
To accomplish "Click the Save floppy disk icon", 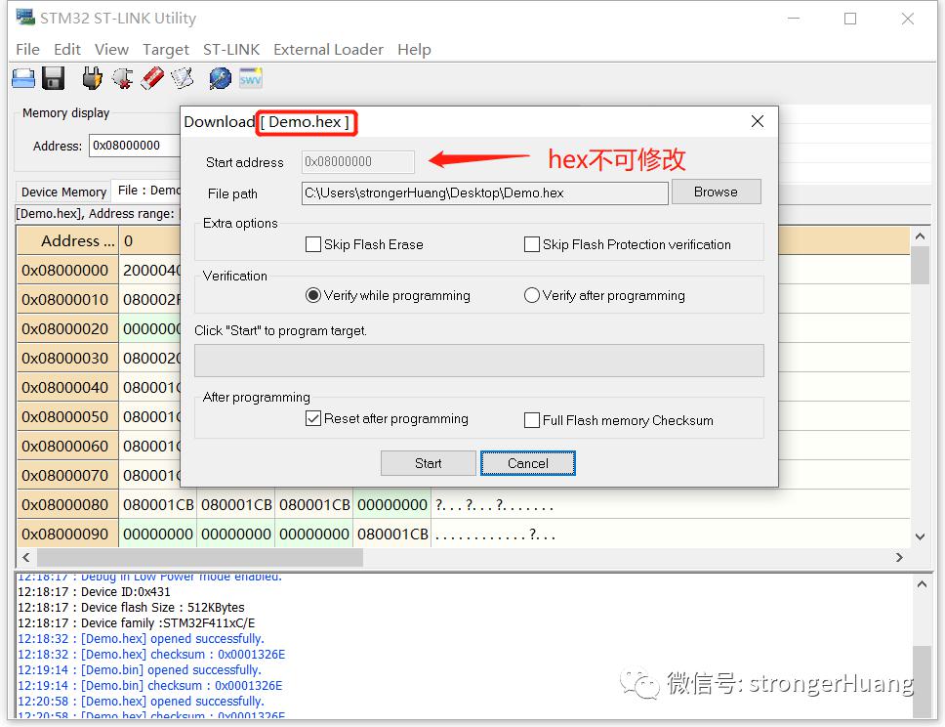I will pos(53,78).
